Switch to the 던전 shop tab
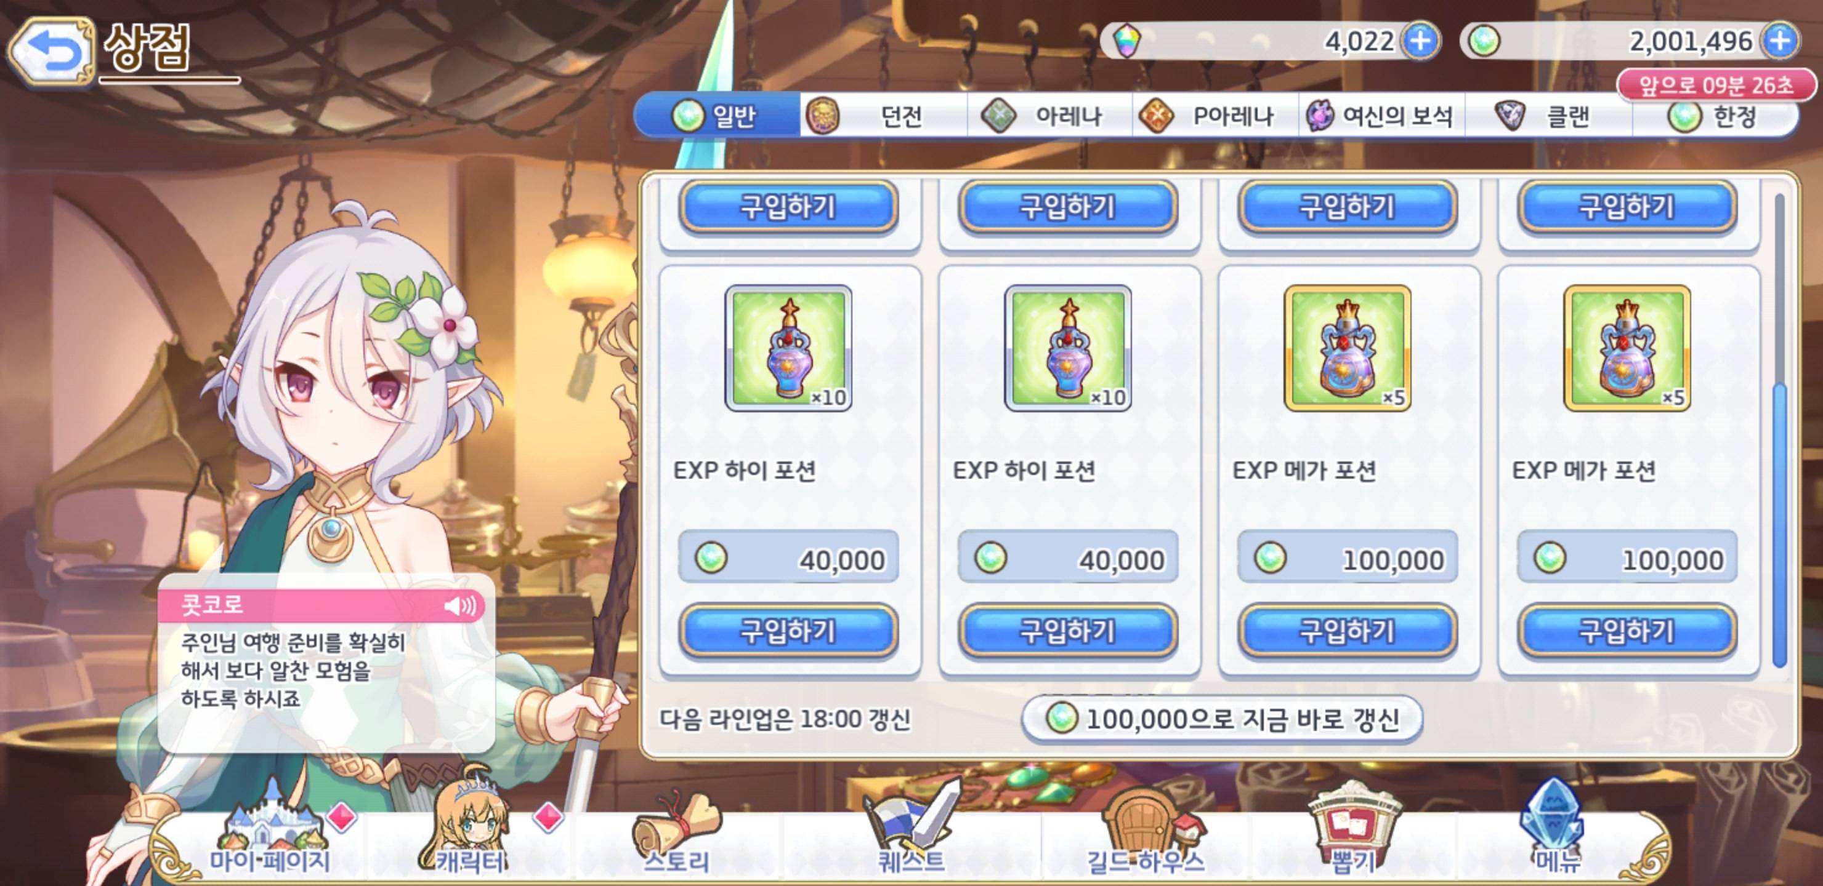This screenshot has width=1823, height=886. point(883,115)
